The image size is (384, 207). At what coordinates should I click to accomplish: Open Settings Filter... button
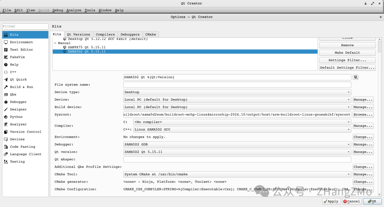point(347,60)
